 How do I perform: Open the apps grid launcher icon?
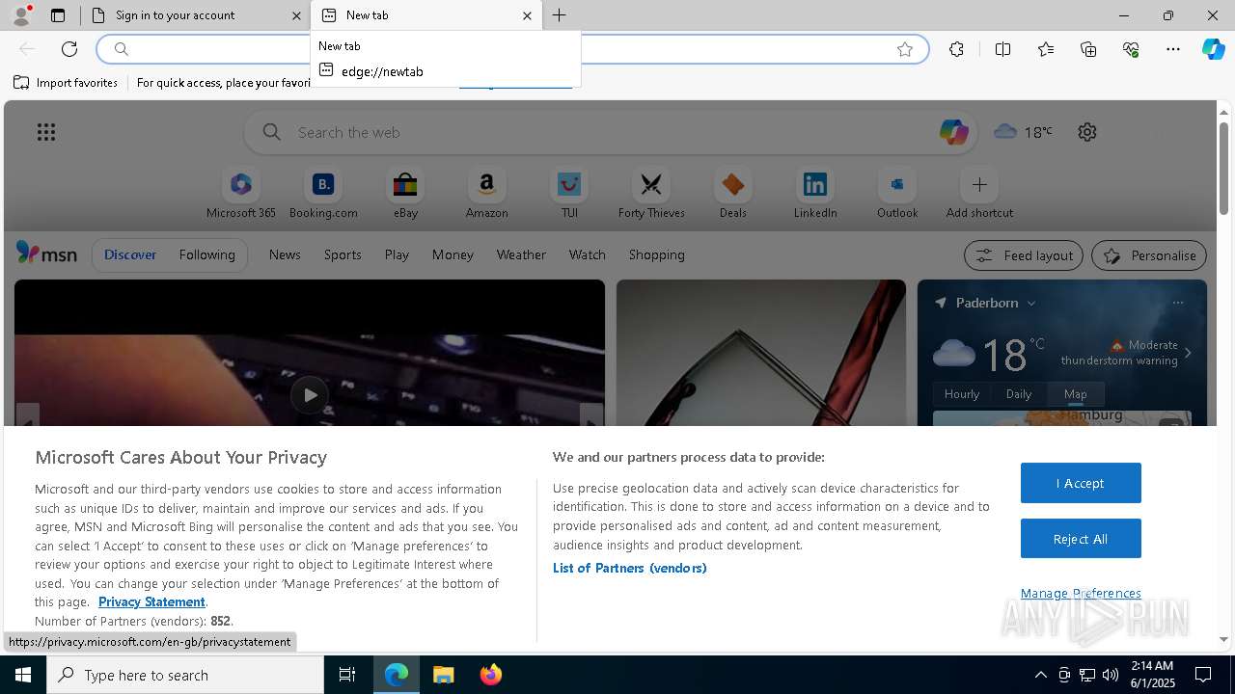point(46,132)
